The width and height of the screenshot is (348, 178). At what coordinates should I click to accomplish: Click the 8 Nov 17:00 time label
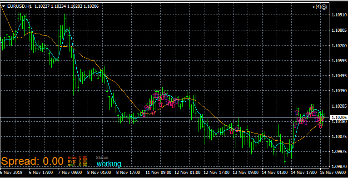[x=128, y=172]
